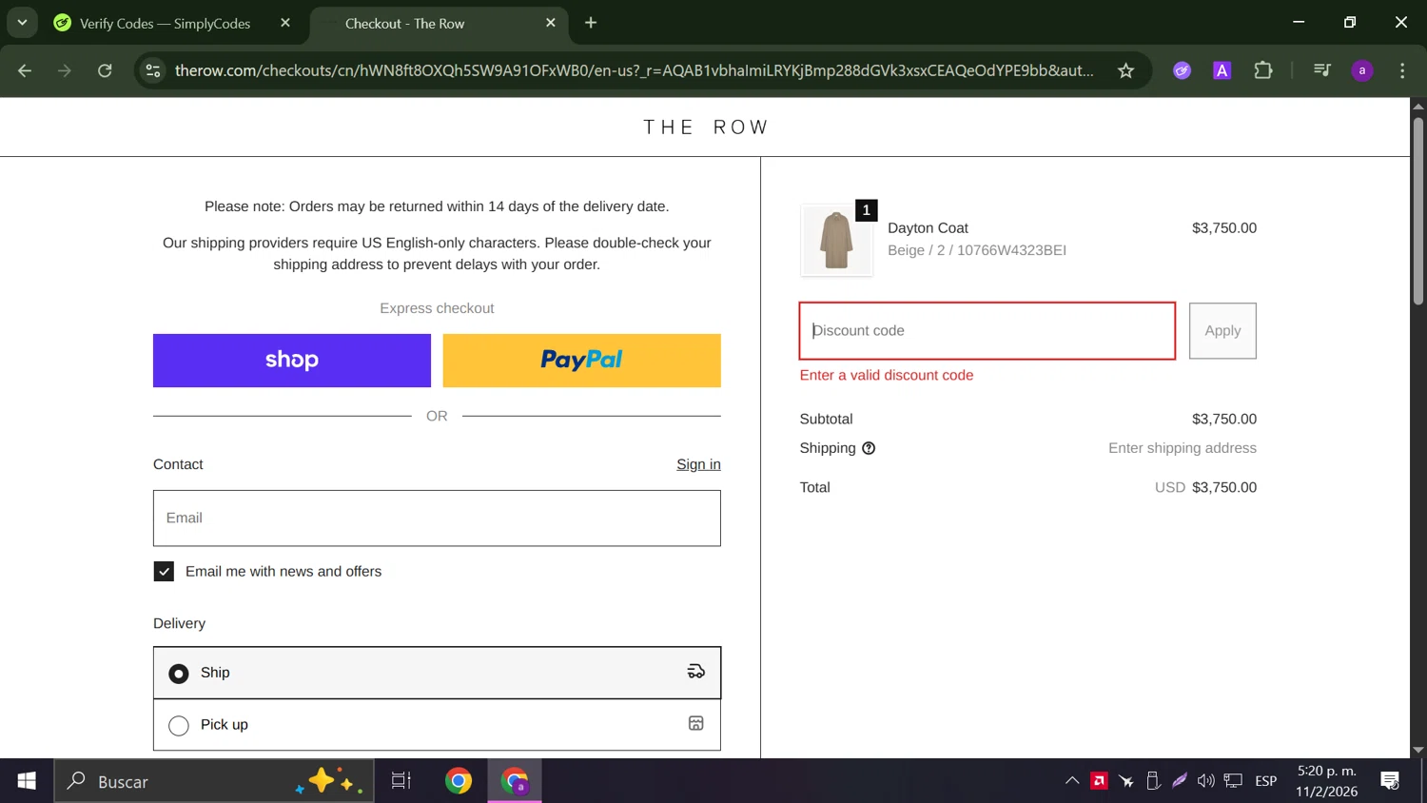Close the Verify Codes — SimplyCodes tab
The width and height of the screenshot is (1427, 803).
point(285,23)
